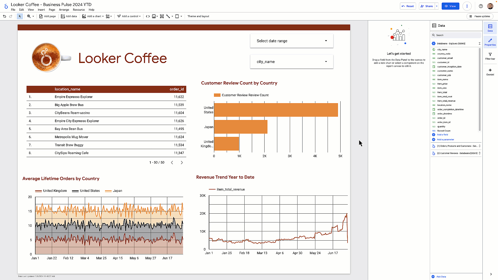Image resolution: width=498 pixels, height=280 pixels.
Task: Click the user profile avatar
Action: (x=490, y=6)
